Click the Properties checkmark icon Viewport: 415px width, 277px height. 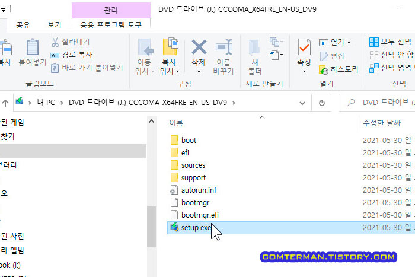304,47
